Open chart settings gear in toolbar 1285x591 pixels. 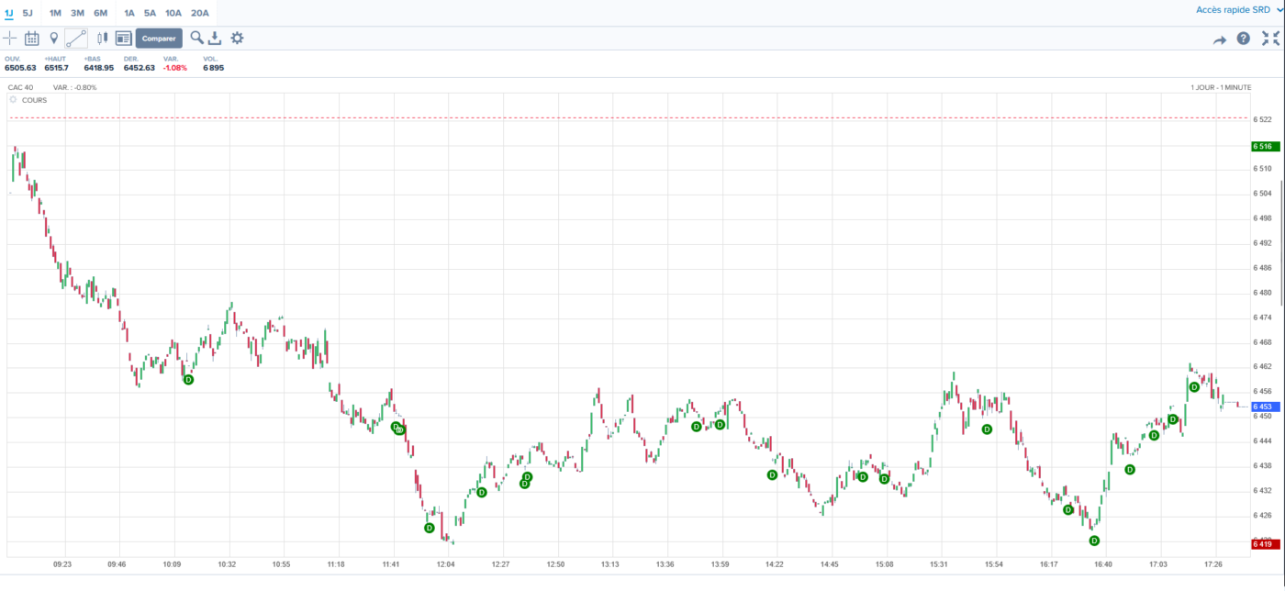tap(237, 39)
